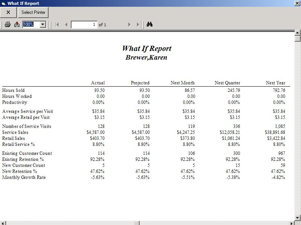Go to the first page arrow
The width and height of the screenshot is (301, 225).
click(57, 24)
